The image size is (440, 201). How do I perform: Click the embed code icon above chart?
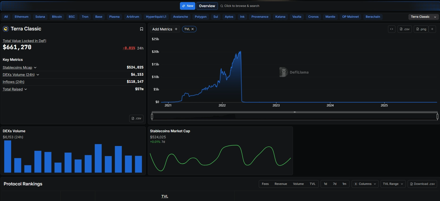[391, 29]
